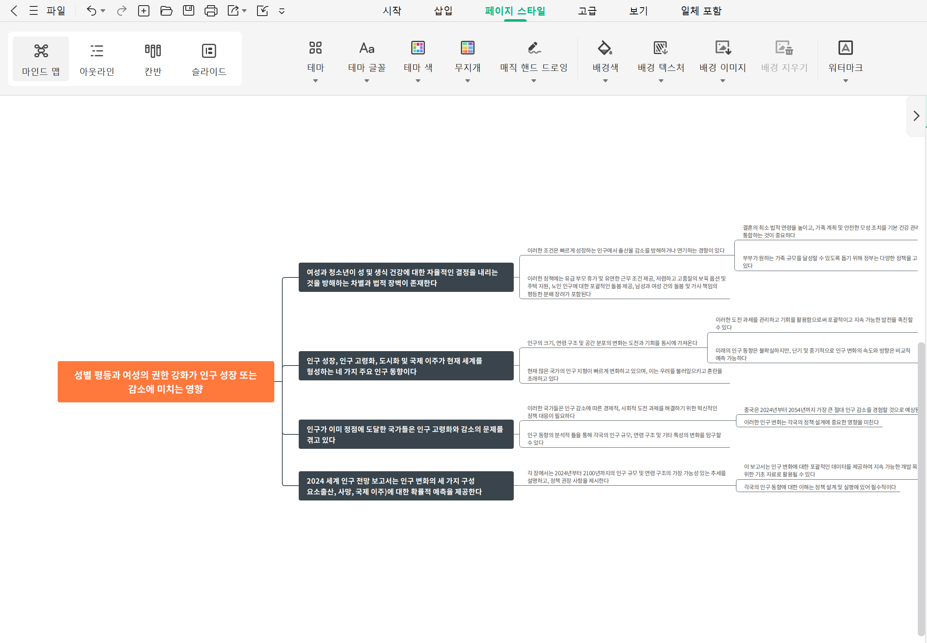
Task: Click the 테마 색 palette icon
Action: coord(418,48)
